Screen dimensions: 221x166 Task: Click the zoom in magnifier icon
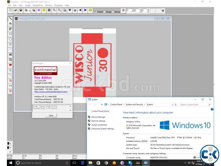(54, 10)
